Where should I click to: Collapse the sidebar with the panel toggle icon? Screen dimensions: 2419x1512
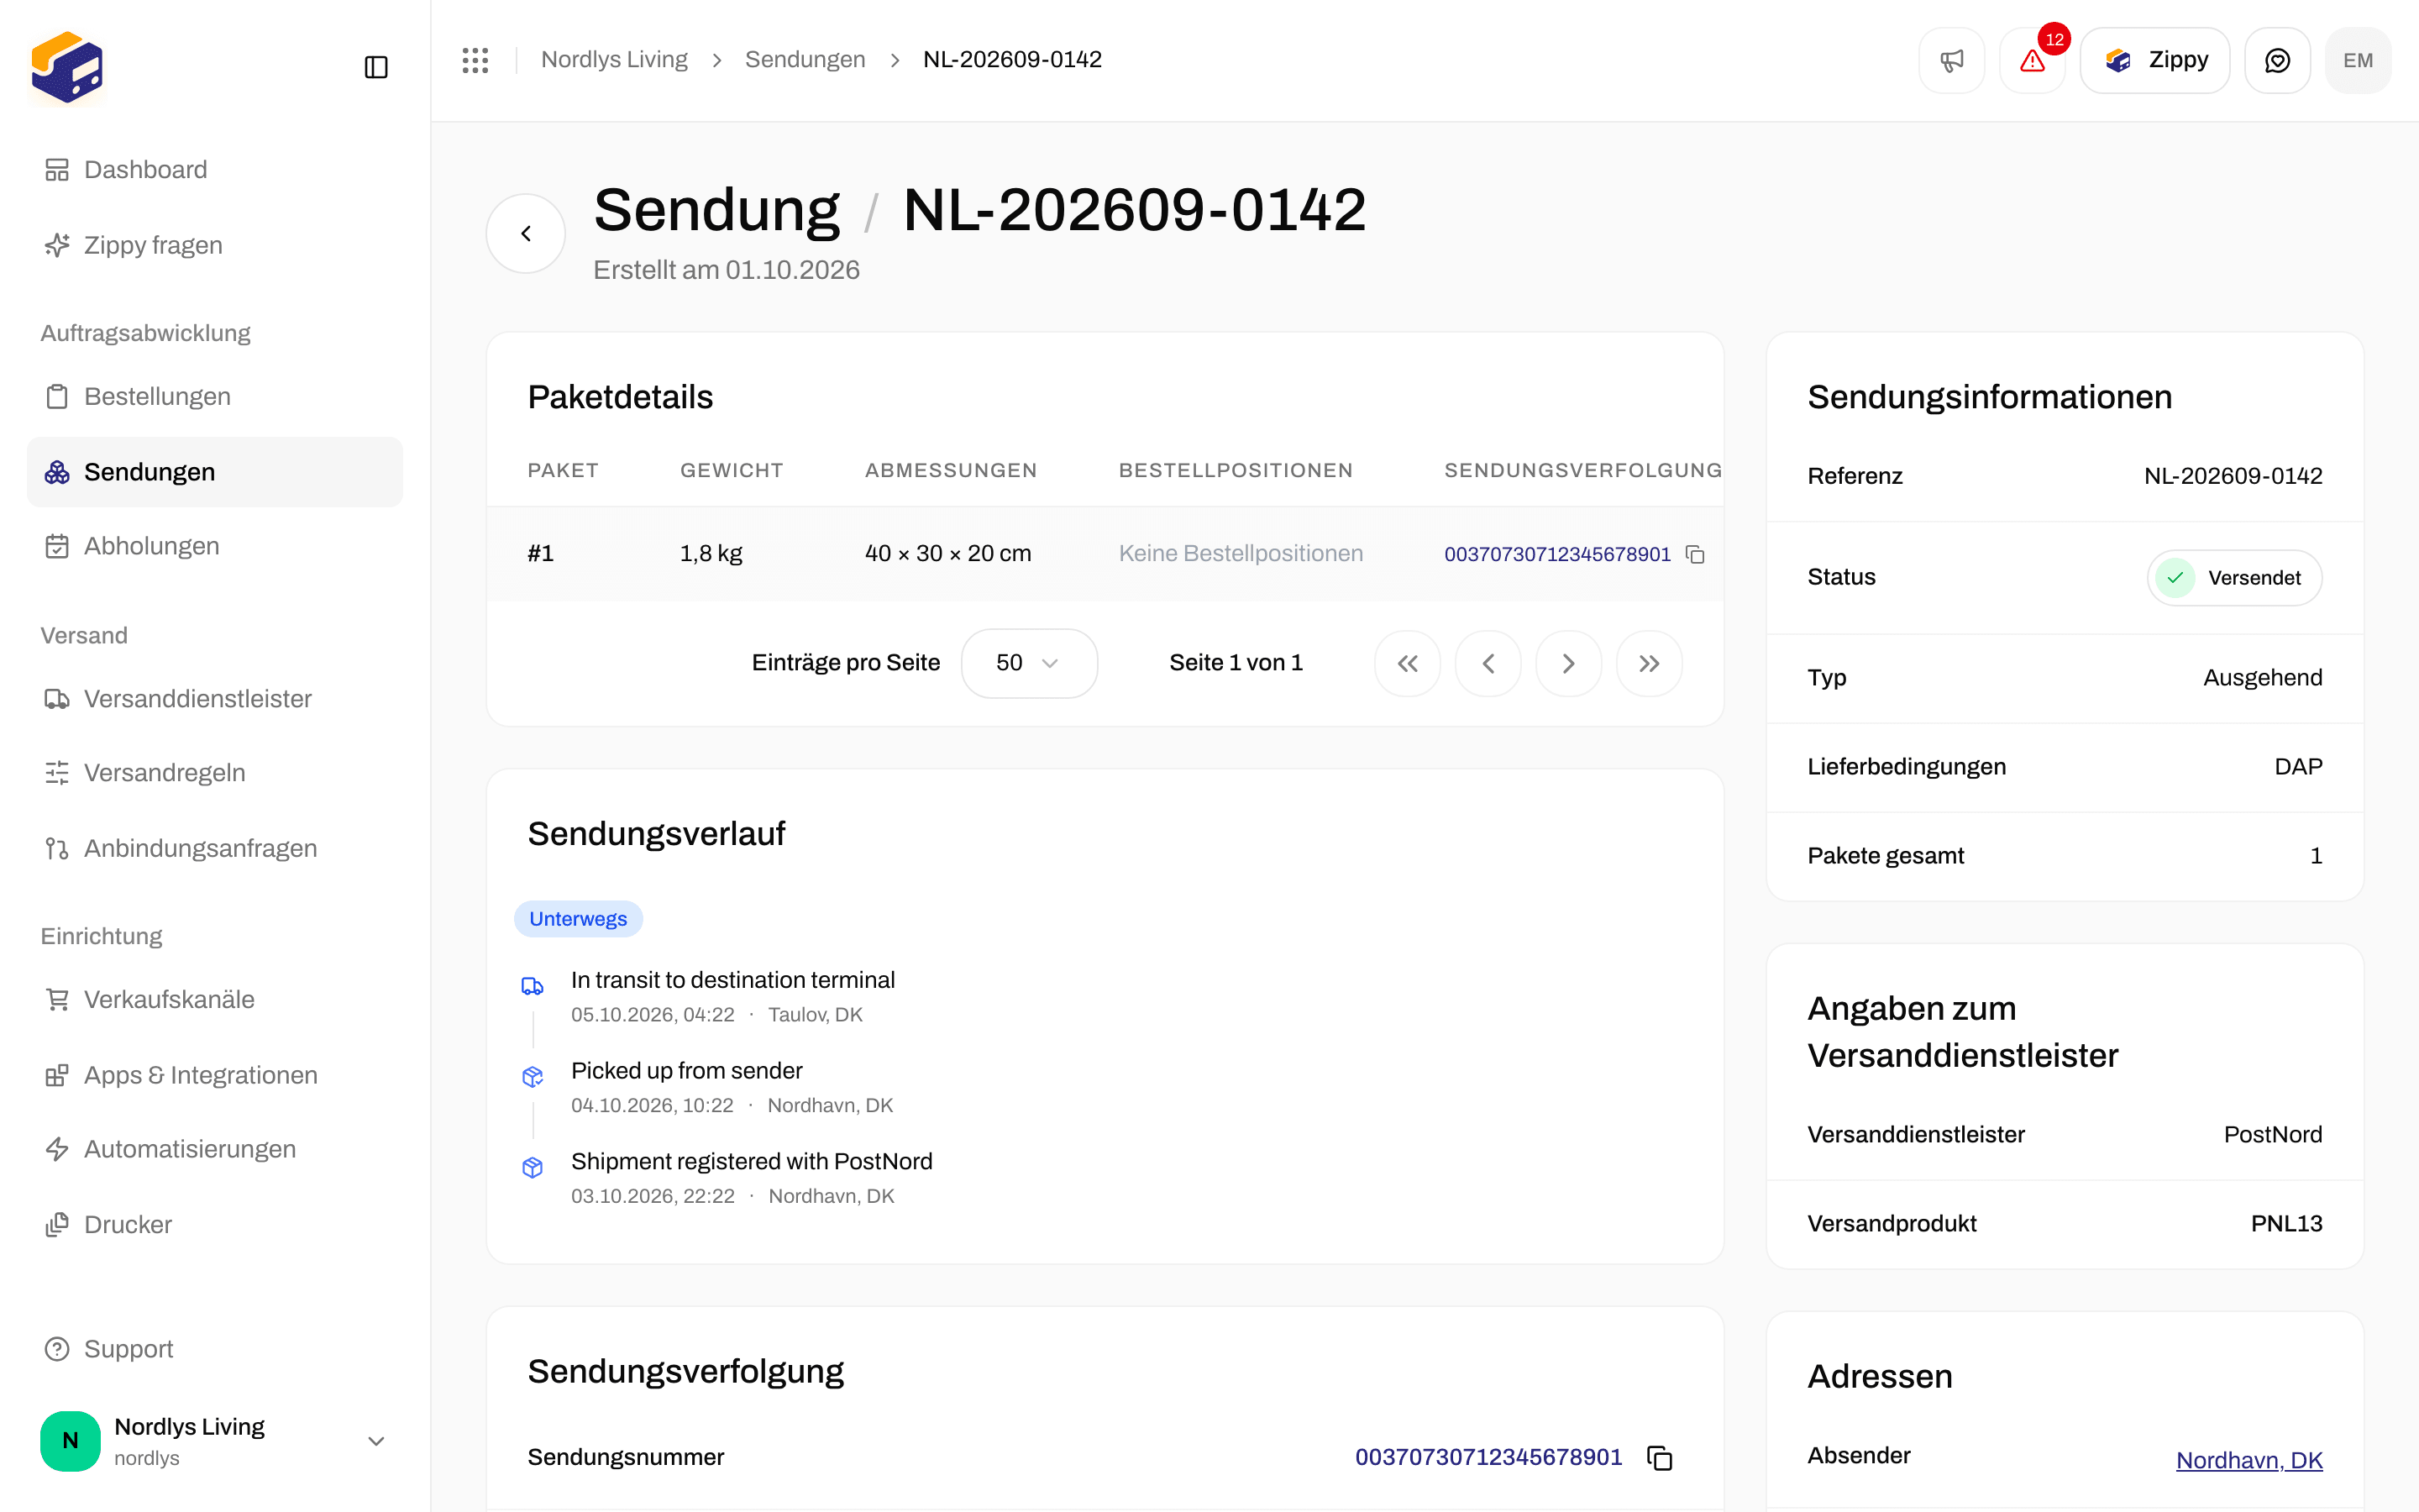tap(375, 67)
